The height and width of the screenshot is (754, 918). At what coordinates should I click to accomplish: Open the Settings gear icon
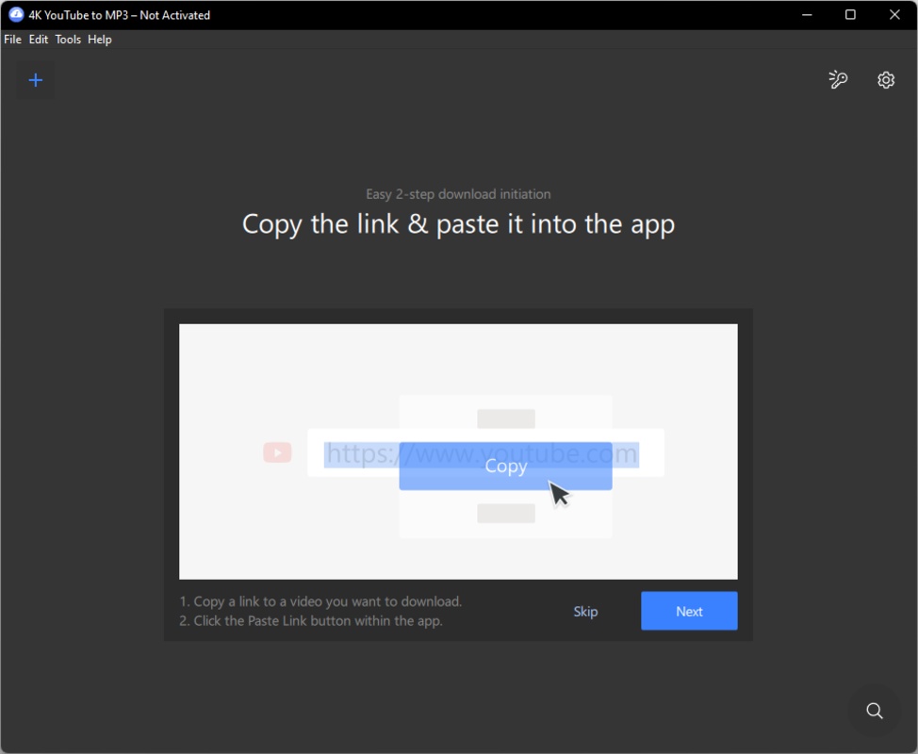tap(886, 80)
